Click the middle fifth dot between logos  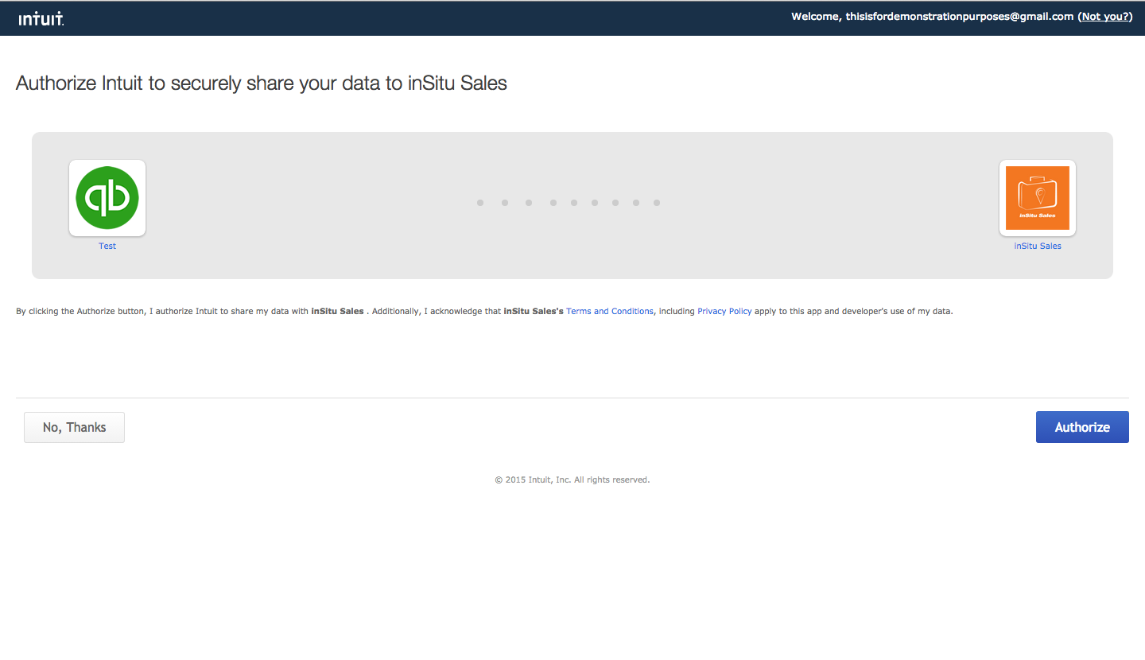[x=573, y=203]
